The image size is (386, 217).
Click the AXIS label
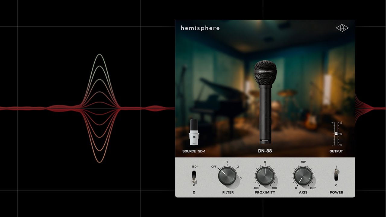click(303, 192)
